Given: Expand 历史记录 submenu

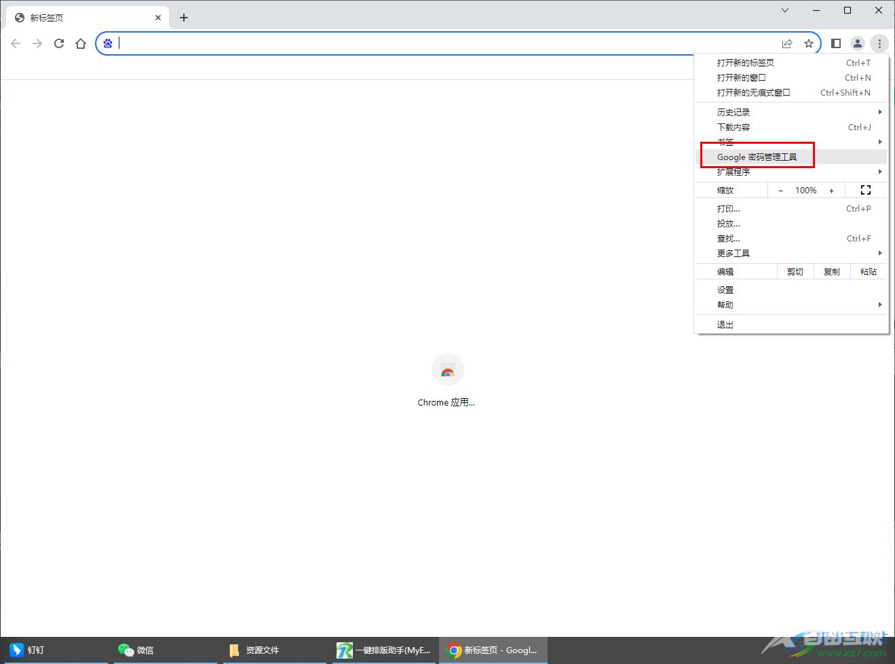Looking at the screenshot, I should click(792, 112).
